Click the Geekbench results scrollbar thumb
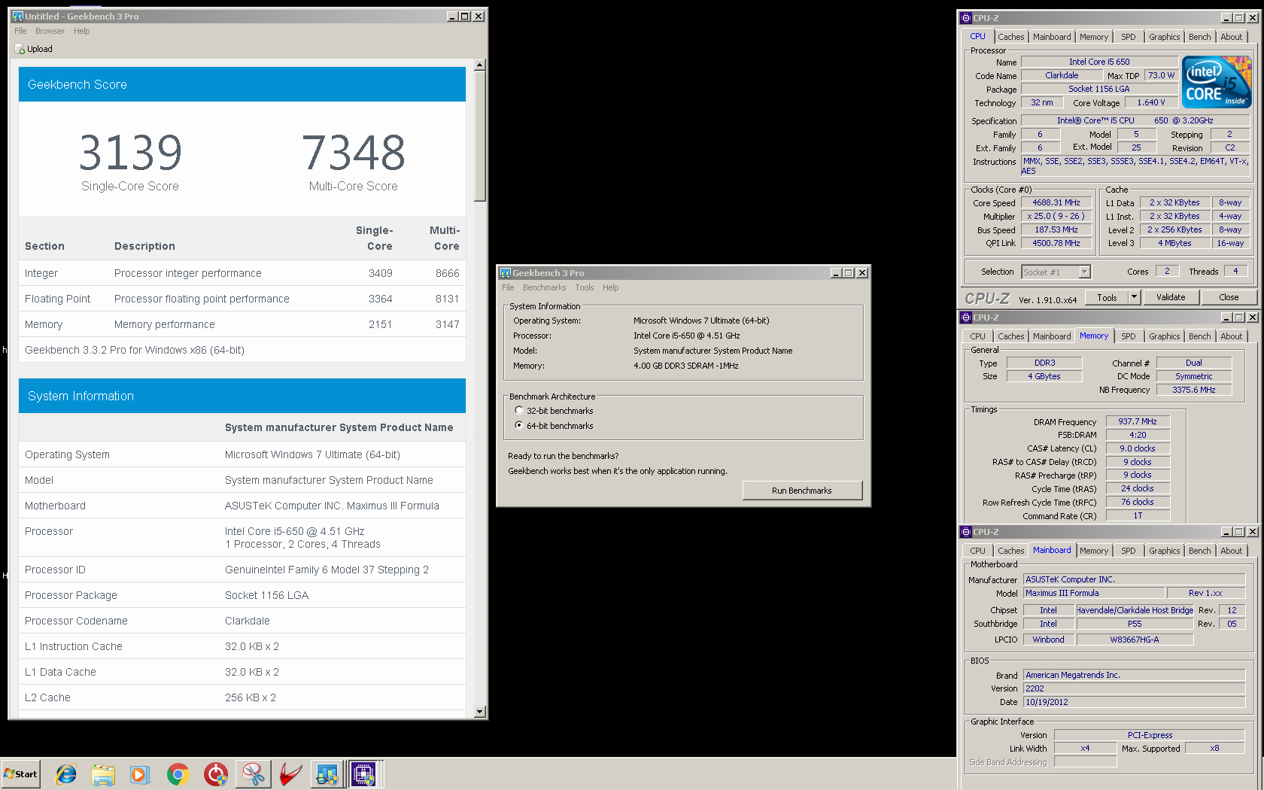The height and width of the screenshot is (790, 1264). point(480,136)
